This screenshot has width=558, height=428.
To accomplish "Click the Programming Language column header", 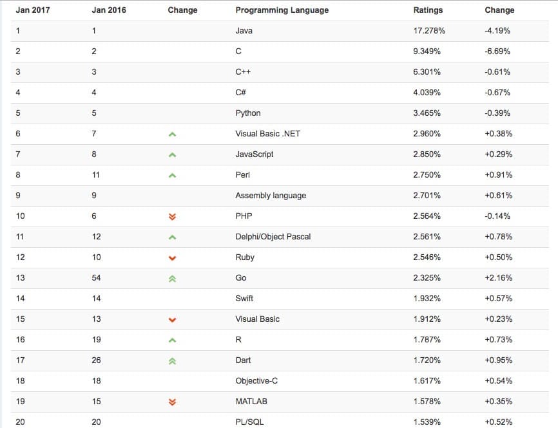I will point(282,10).
